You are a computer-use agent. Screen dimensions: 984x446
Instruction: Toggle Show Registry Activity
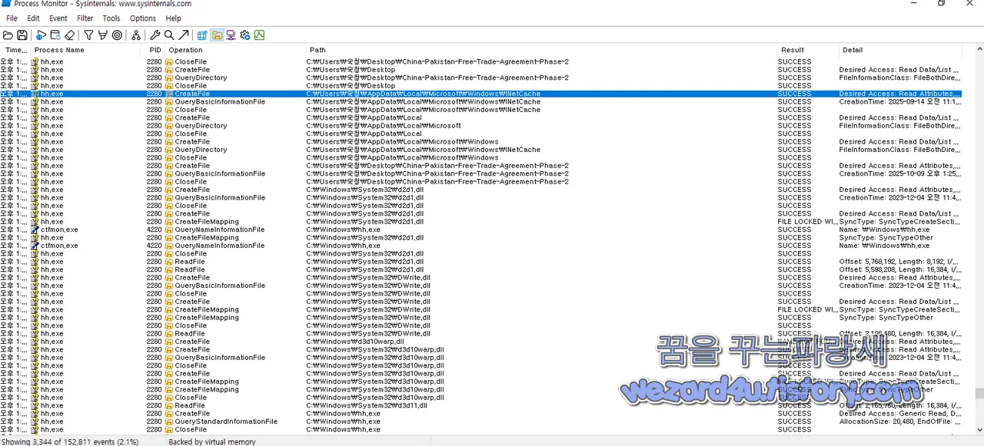202,35
